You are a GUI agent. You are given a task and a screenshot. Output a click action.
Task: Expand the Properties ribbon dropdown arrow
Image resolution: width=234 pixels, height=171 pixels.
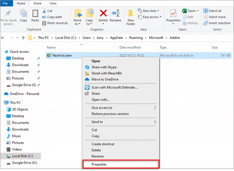(x=173, y=24)
